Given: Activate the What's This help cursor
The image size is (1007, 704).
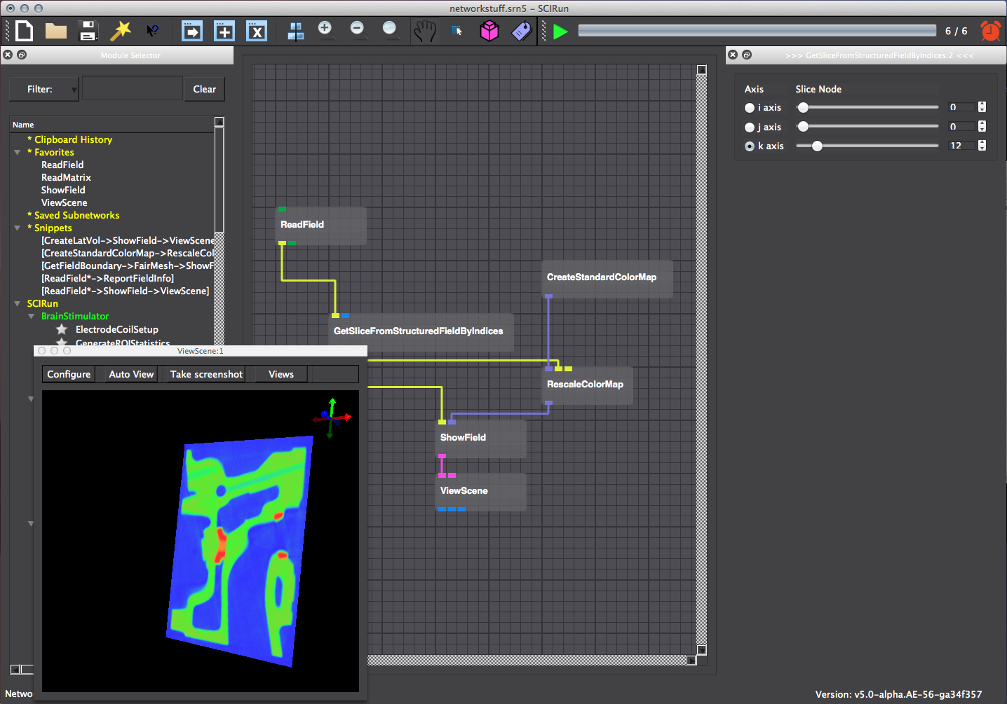Looking at the screenshot, I should click(x=152, y=31).
